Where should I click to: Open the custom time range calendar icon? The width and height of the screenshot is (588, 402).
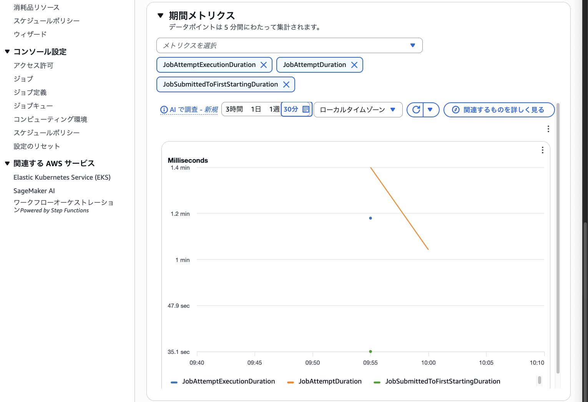306,109
